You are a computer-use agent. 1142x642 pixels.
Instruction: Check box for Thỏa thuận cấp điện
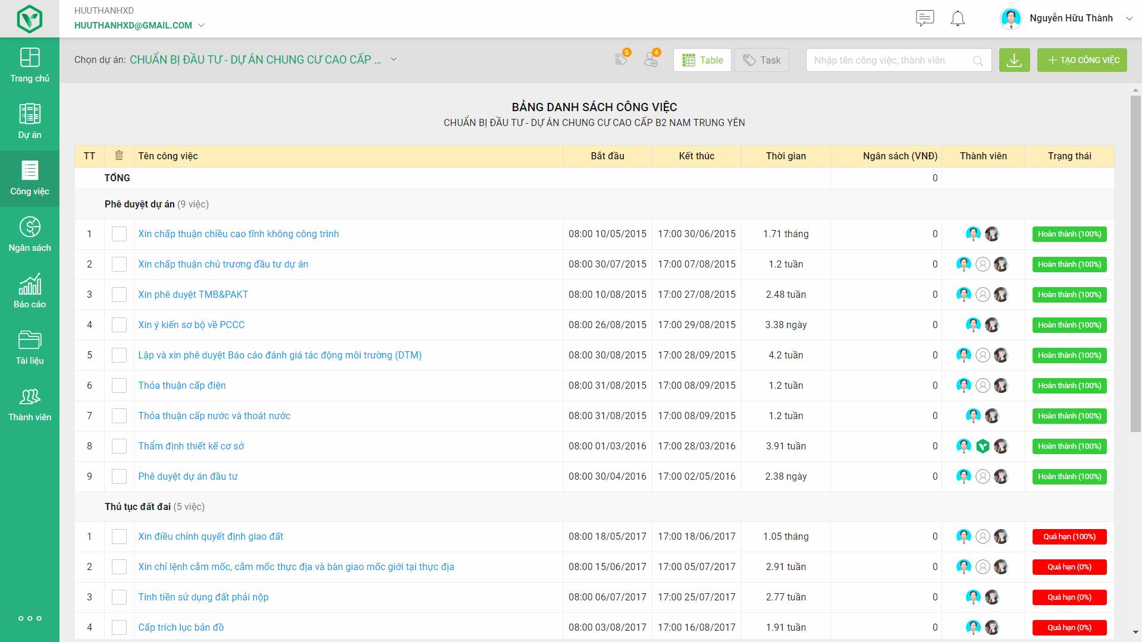pyautogui.click(x=119, y=385)
